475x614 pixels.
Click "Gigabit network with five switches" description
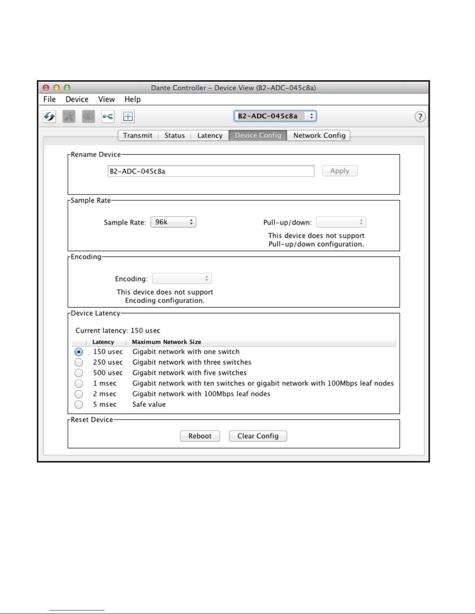190,373
